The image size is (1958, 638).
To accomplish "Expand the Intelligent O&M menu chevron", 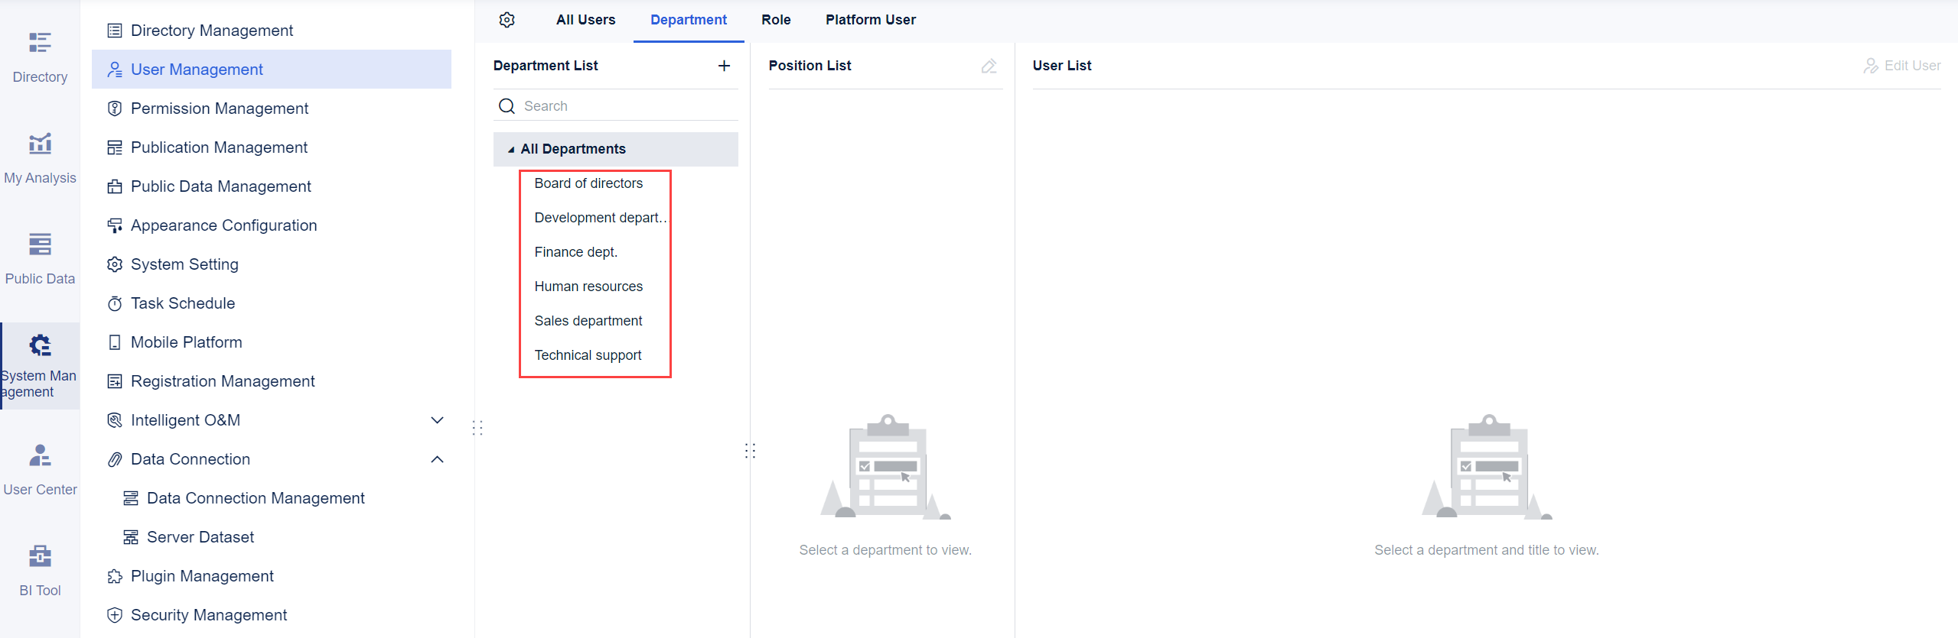I will [x=437, y=420].
